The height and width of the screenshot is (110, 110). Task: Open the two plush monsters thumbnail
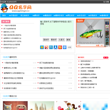(15, 105)
